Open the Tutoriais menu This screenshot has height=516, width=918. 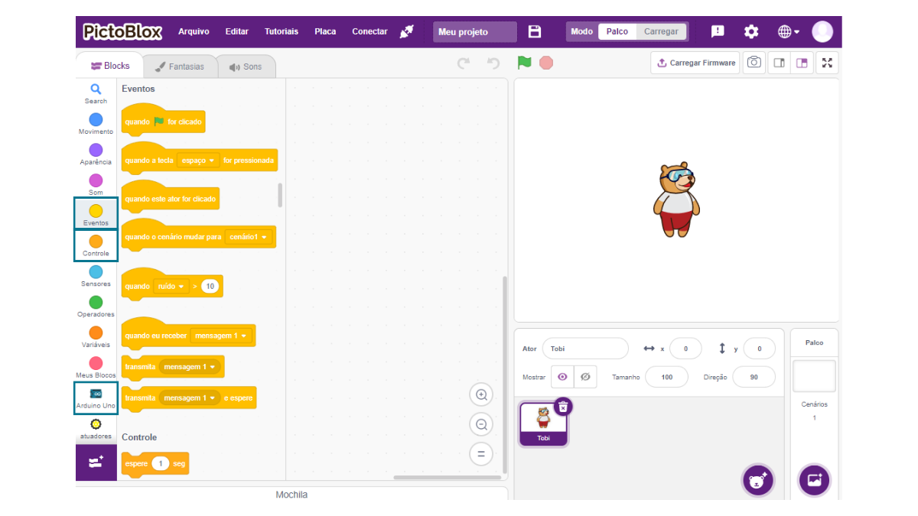click(x=281, y=31)
